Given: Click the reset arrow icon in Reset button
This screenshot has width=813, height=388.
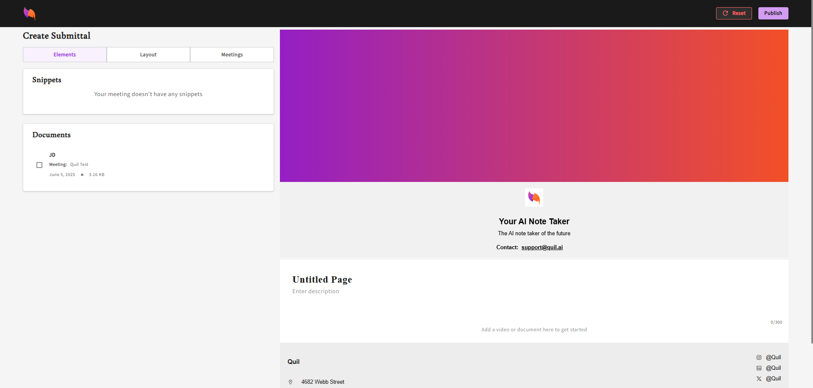Looking at the screenshot, I should tap(725, 13).
